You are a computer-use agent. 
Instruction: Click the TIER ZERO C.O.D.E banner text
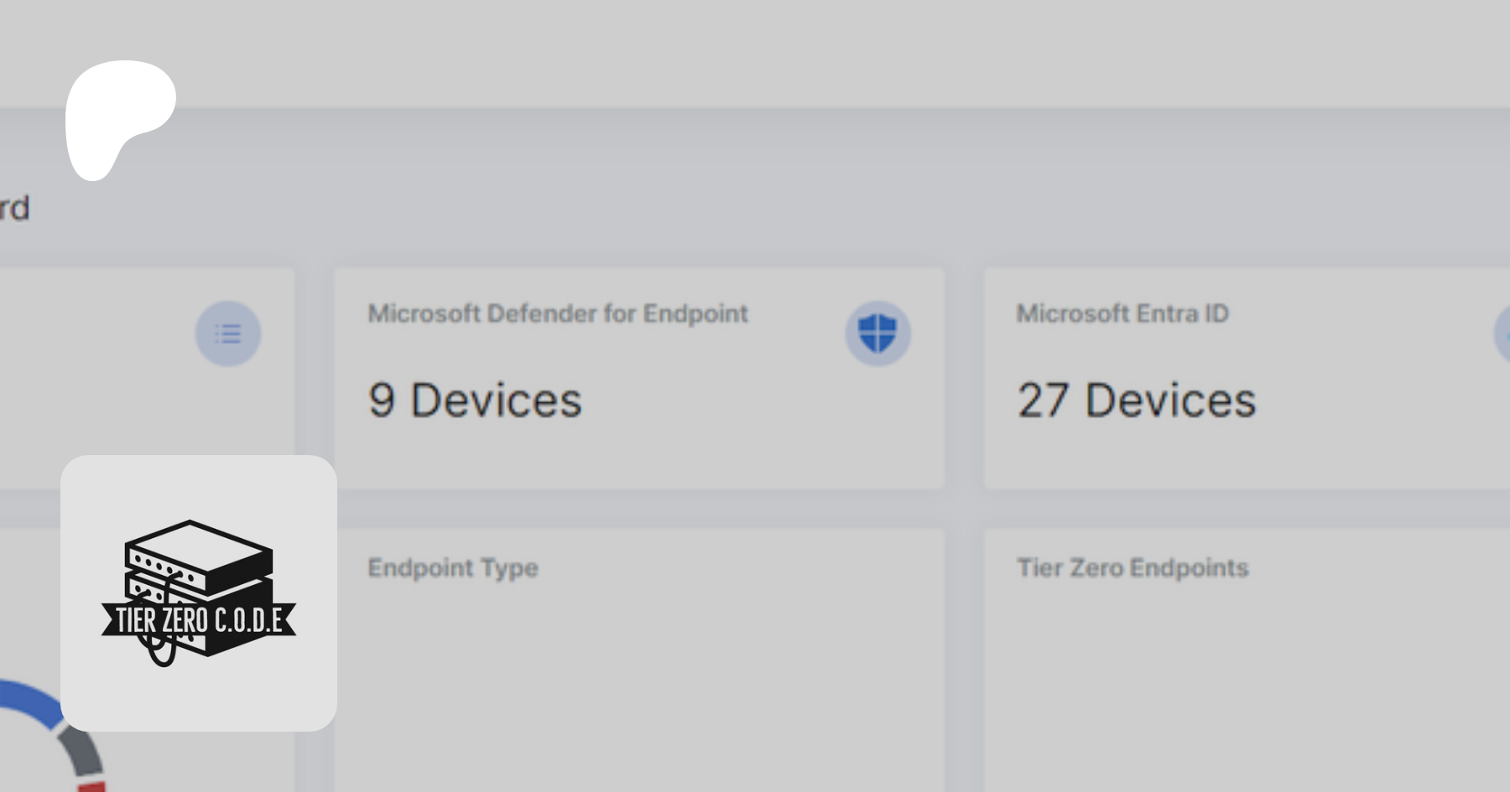tap(199, 620)
